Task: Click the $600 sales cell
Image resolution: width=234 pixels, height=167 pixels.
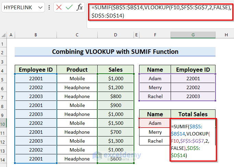Action: pos(115,159)
